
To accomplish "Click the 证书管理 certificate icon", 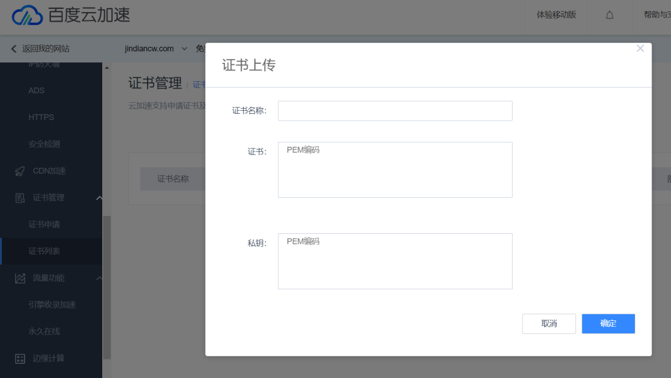I will pyautogui.click(x=19, y=198).
